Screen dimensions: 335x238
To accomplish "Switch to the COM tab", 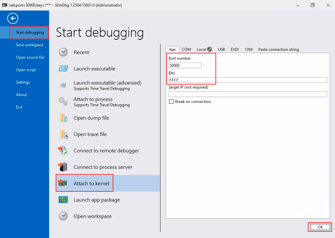I will coord(186,50).
